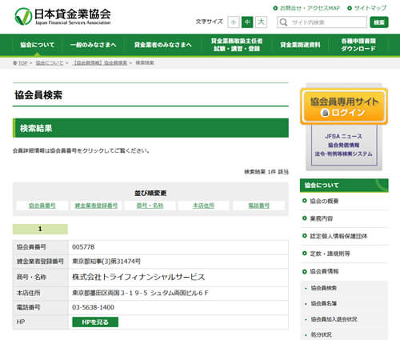Click the address 東京都墨田区両国3-19-5 text

110,293
